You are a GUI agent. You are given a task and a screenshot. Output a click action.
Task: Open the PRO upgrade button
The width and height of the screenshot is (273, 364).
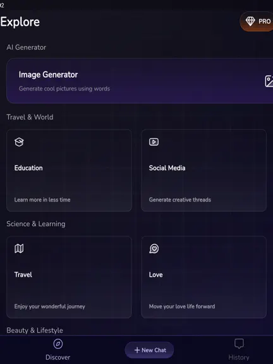click(257, 21)
